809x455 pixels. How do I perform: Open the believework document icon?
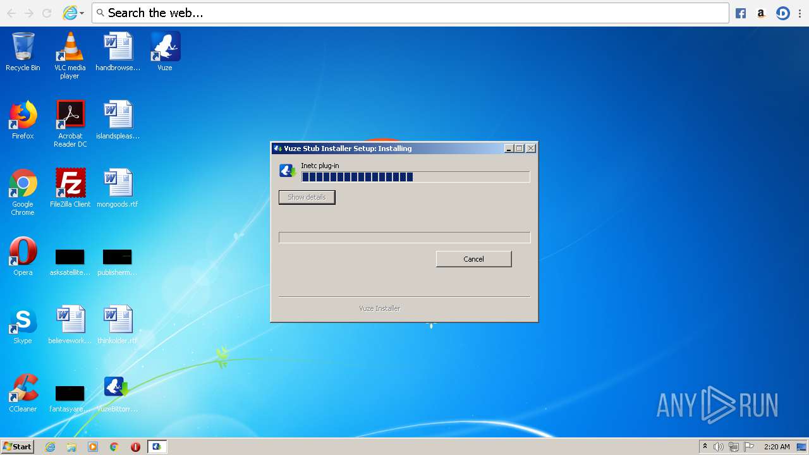[70, 325]
